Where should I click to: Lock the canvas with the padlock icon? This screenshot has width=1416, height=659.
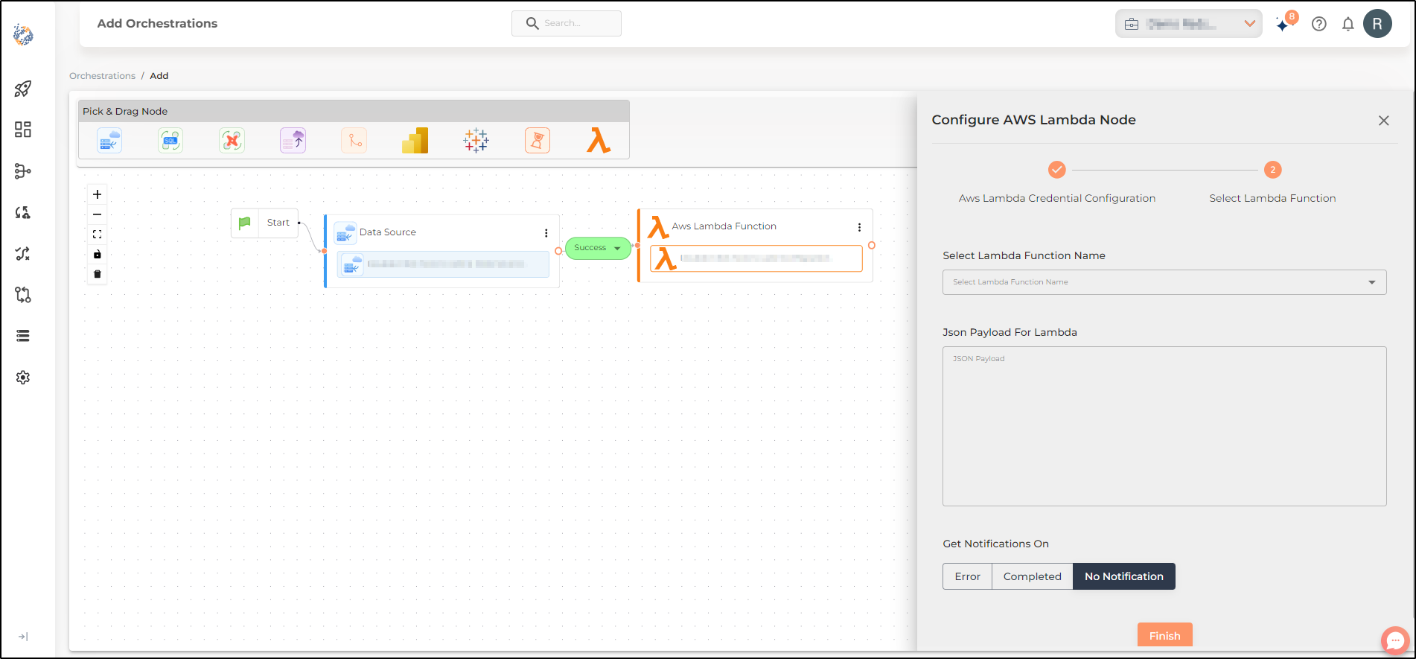[x=98, y=254]
